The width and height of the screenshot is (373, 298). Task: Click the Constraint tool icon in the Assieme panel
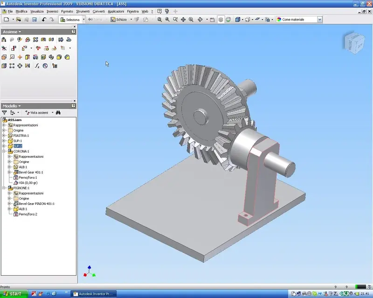point(14,48)
